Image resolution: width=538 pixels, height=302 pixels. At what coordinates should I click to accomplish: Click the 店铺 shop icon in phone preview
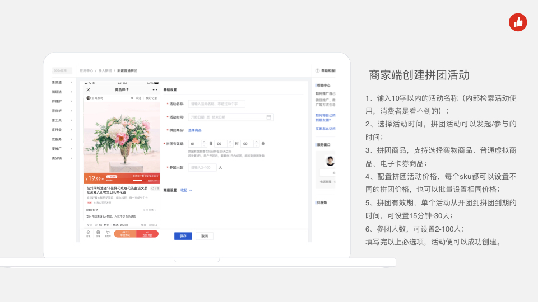pos(98,233)
